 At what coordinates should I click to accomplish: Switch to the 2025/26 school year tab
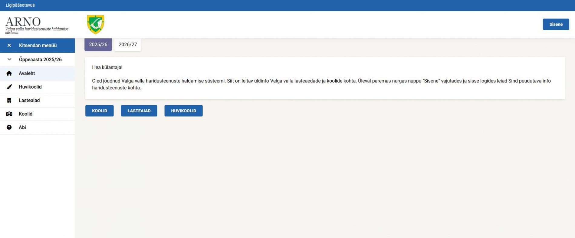98,45
